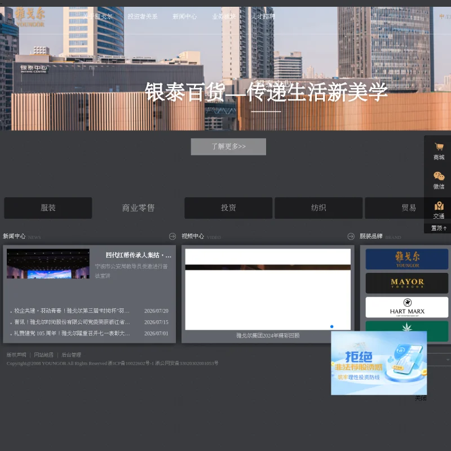Open 新闻中心 navigation menu item

click(184, 16)
